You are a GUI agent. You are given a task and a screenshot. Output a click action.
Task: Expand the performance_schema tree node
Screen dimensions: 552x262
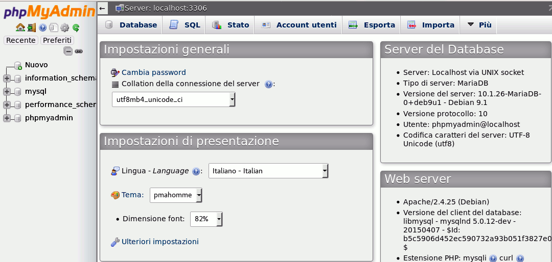point(7,105)
